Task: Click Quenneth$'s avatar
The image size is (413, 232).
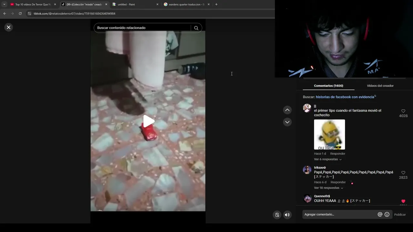Action: pyautogui.click(x=307, y=198)
